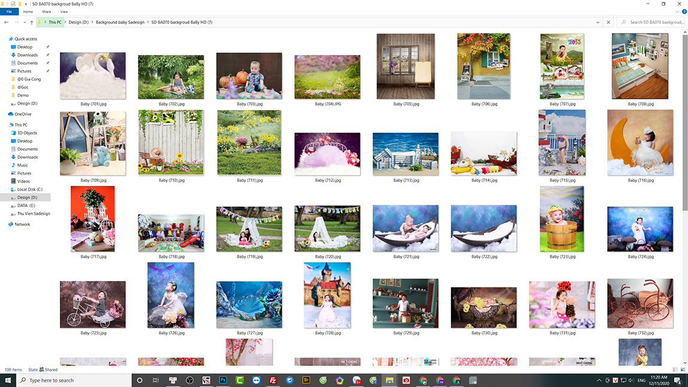
Task: Open the Customize Quick Access Toolbar dropdown
Action: click(26, 4)
